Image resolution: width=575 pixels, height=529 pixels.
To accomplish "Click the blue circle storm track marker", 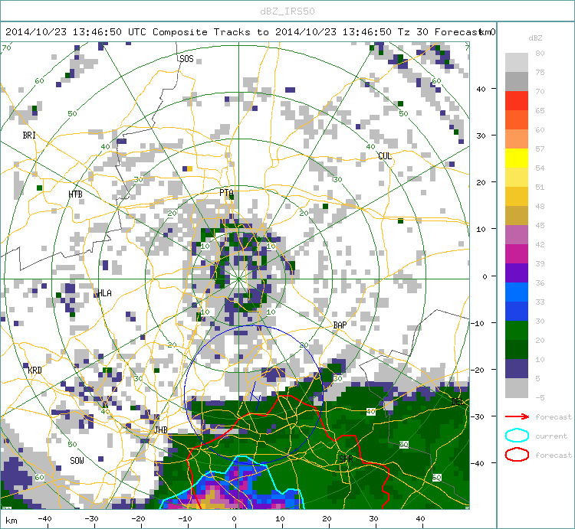I will tap(254, 395).
